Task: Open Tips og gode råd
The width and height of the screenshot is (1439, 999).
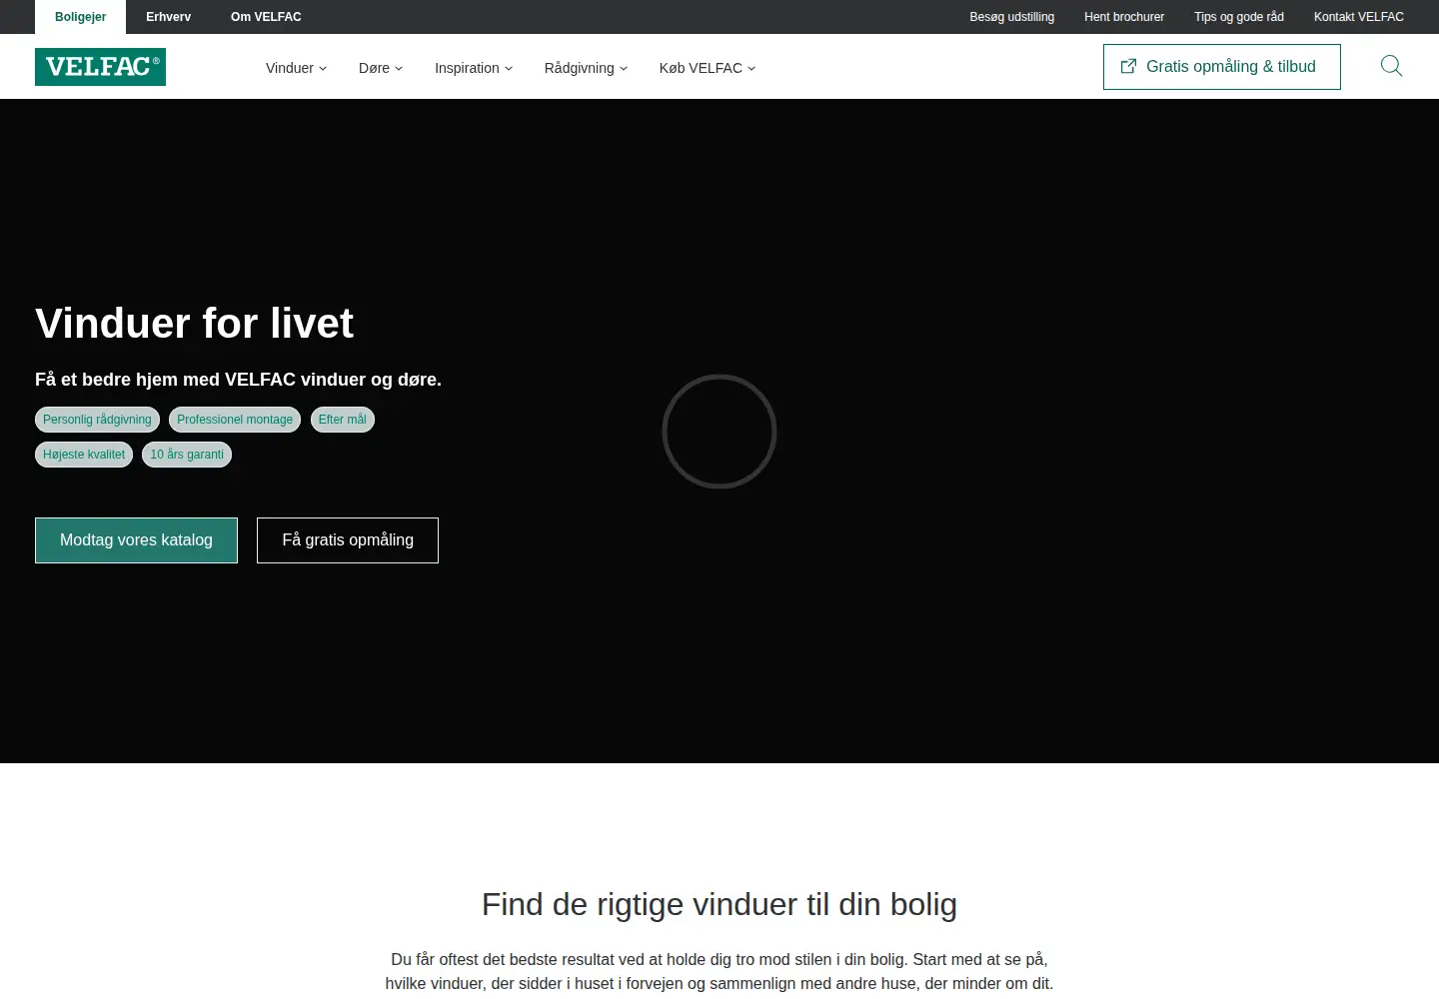Action: click(1239, 17)
